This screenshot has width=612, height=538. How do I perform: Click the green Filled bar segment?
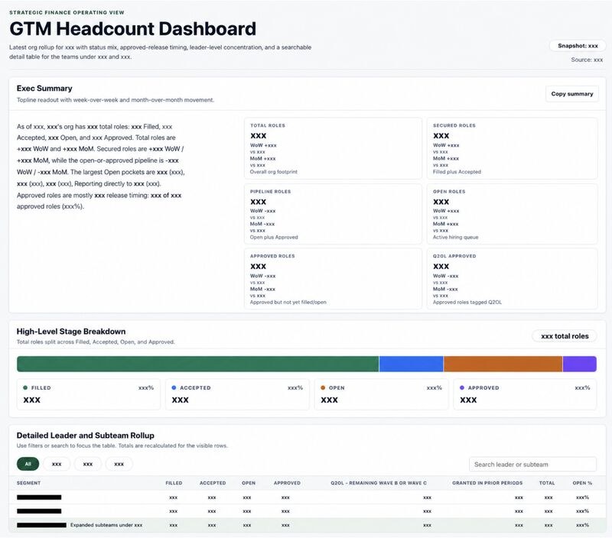coord(198,364)
